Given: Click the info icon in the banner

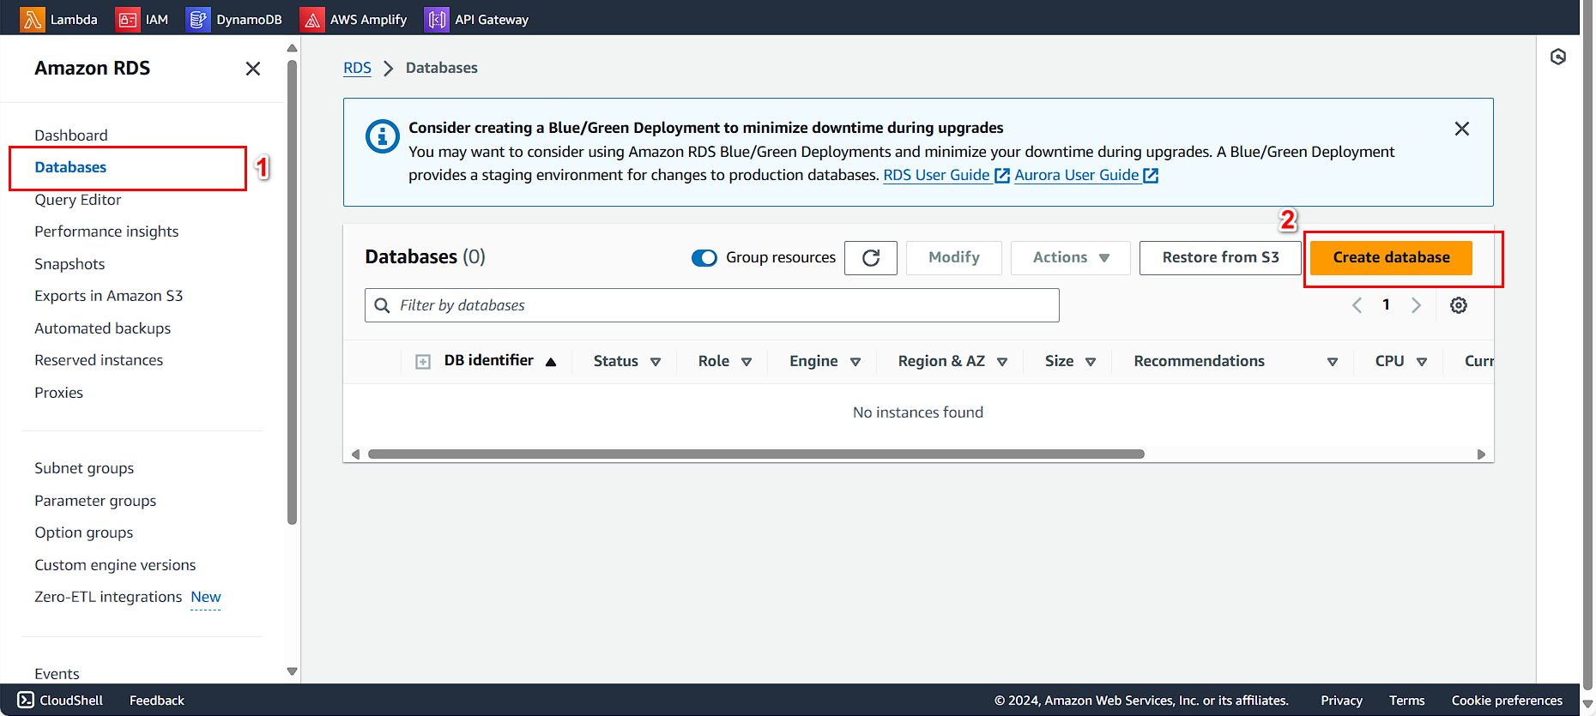Looking at the screenshot, I should [383, 136].
